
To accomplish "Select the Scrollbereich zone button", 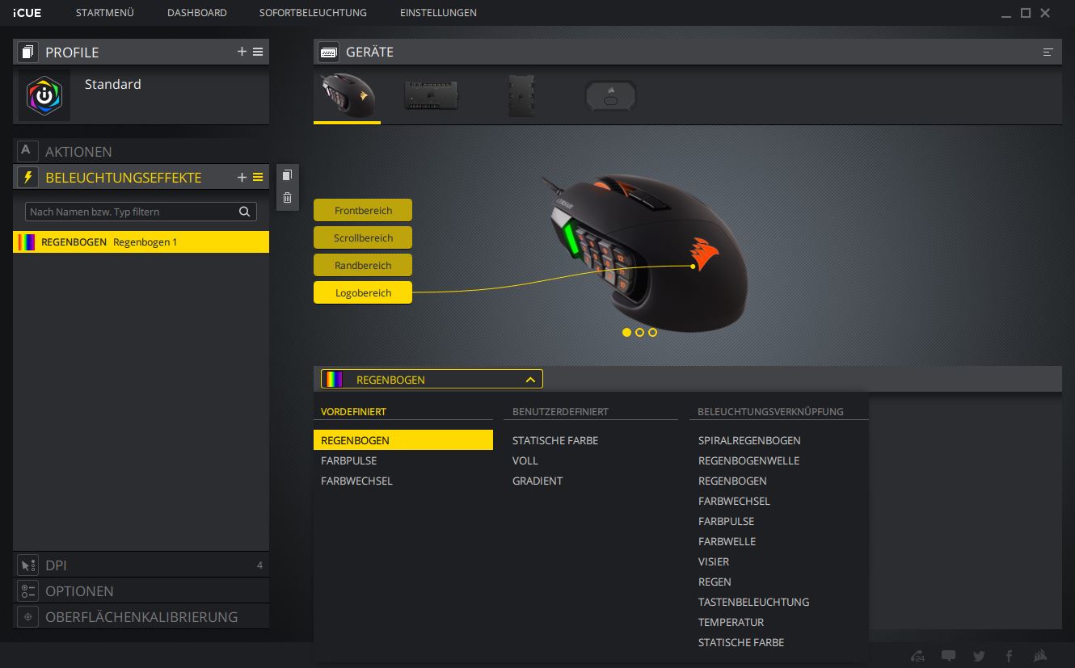I will pos(363,237).
